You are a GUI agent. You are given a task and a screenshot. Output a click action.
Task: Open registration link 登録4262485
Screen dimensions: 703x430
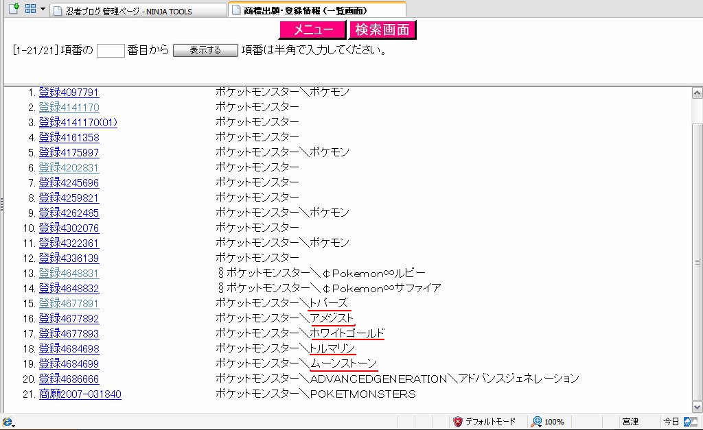click(x=69, y=213)
